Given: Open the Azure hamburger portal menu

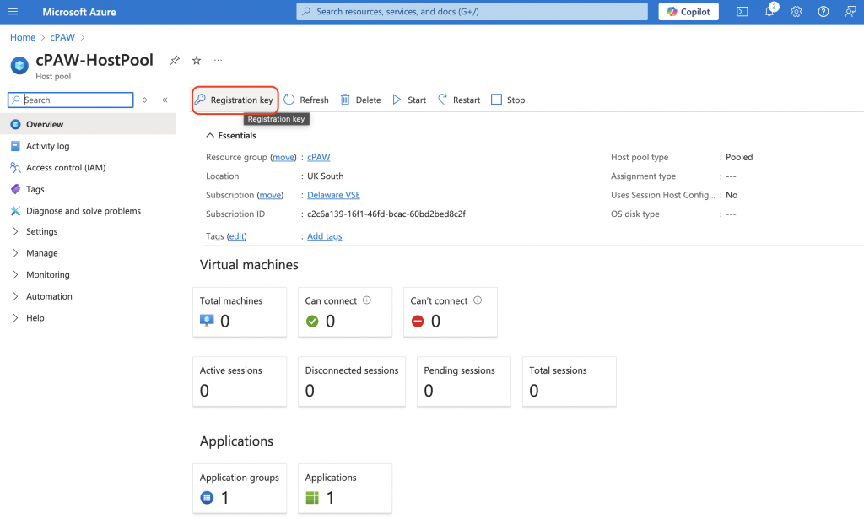Looking at the screenshot, I should point(13,12).
